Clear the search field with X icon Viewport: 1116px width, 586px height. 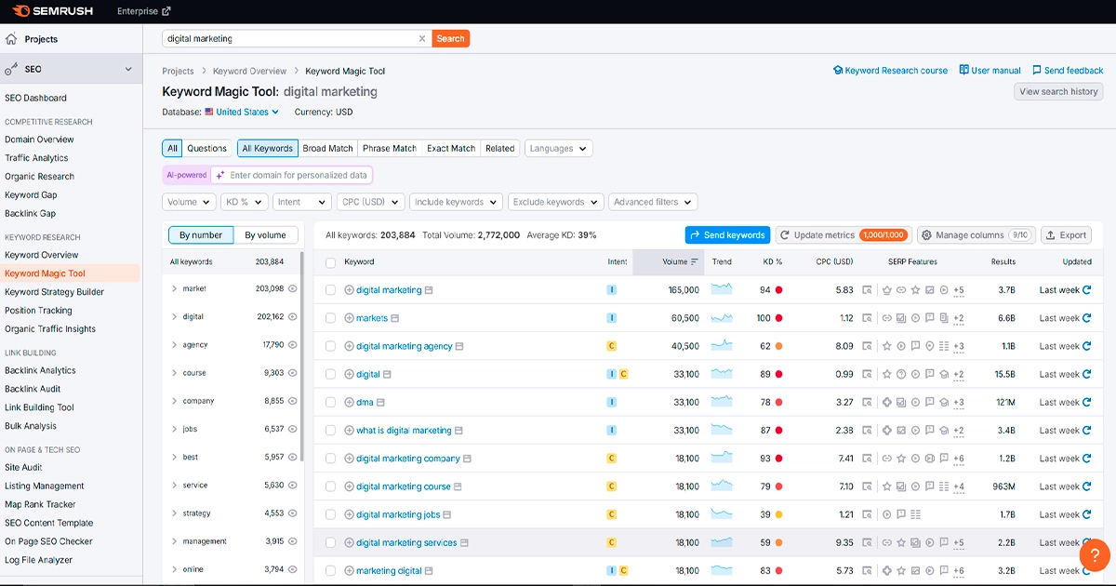tap(422, 39)
